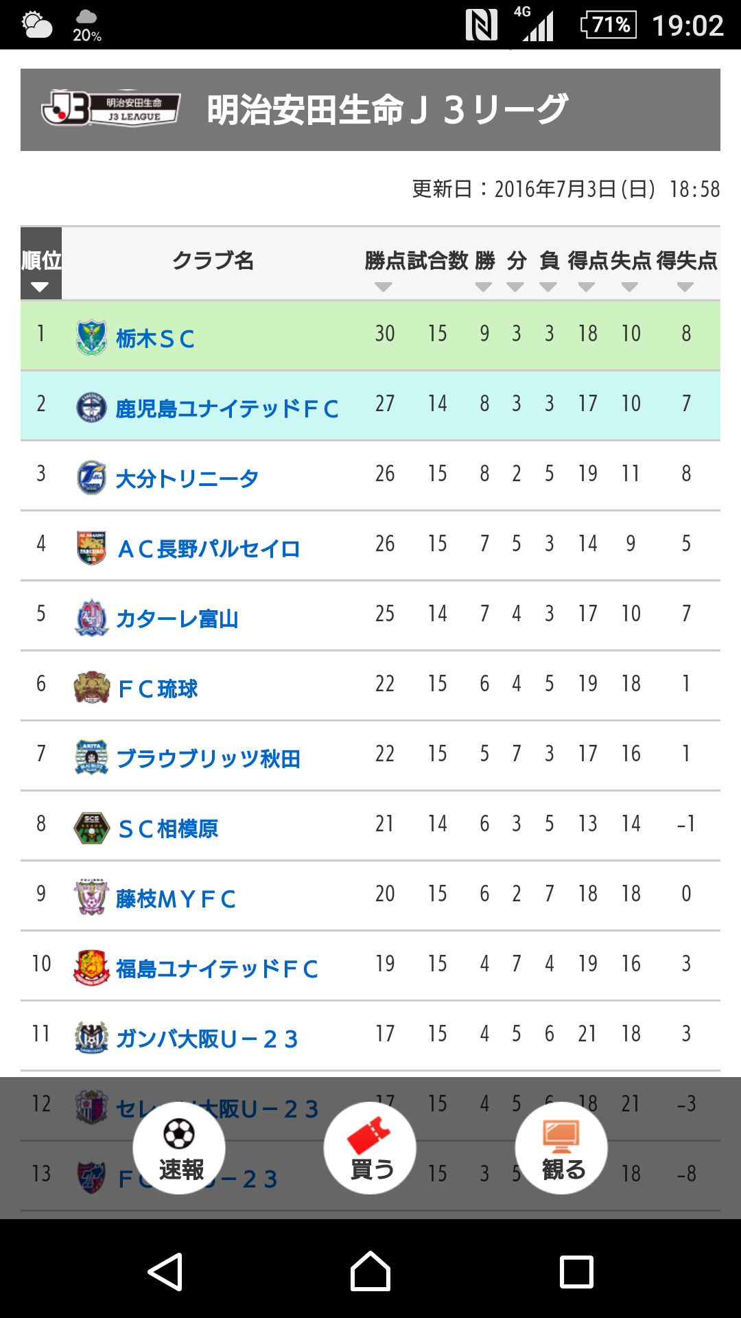Open 藤枝MYFC team page
Screen dimensions: 741x1318
click(176, 899)
